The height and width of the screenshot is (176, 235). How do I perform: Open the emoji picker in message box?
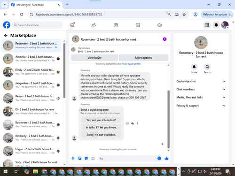[159, 159]
